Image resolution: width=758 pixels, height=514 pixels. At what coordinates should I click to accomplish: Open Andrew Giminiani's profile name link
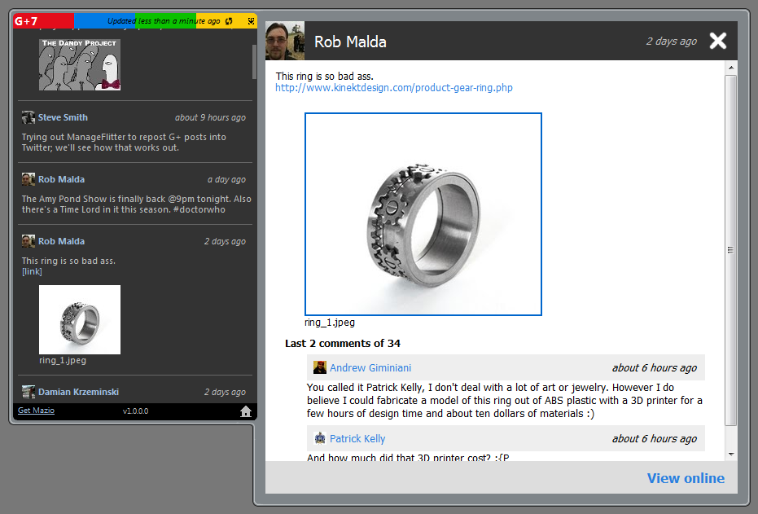tap(370, 367)
